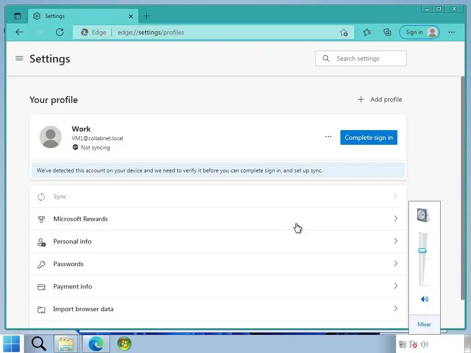This screenshot has width=471, height=353.
Task: Open taskbar Search magnifier
Action: point(39,344)
